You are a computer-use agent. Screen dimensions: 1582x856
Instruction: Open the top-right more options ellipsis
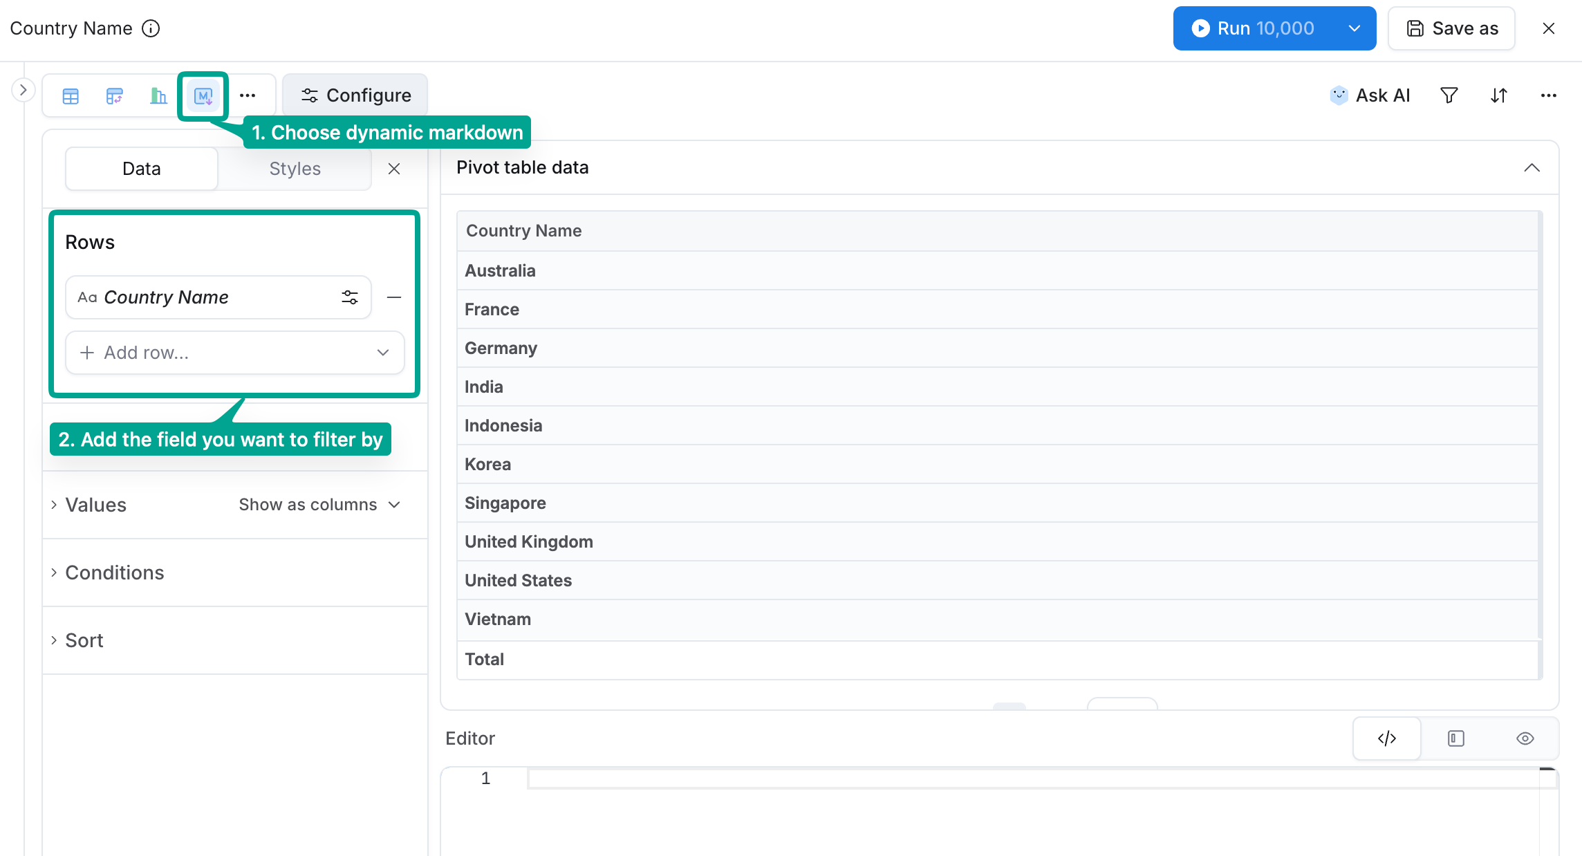tap(1549, 95)
